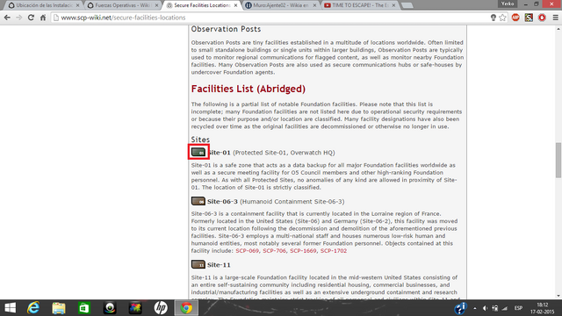Viewport: 562px width, 316px height.
Task: Go back to the previous page
Action: tap(7, 18)
